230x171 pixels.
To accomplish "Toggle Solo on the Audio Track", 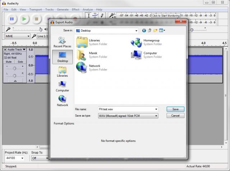I will pos(20,62).
